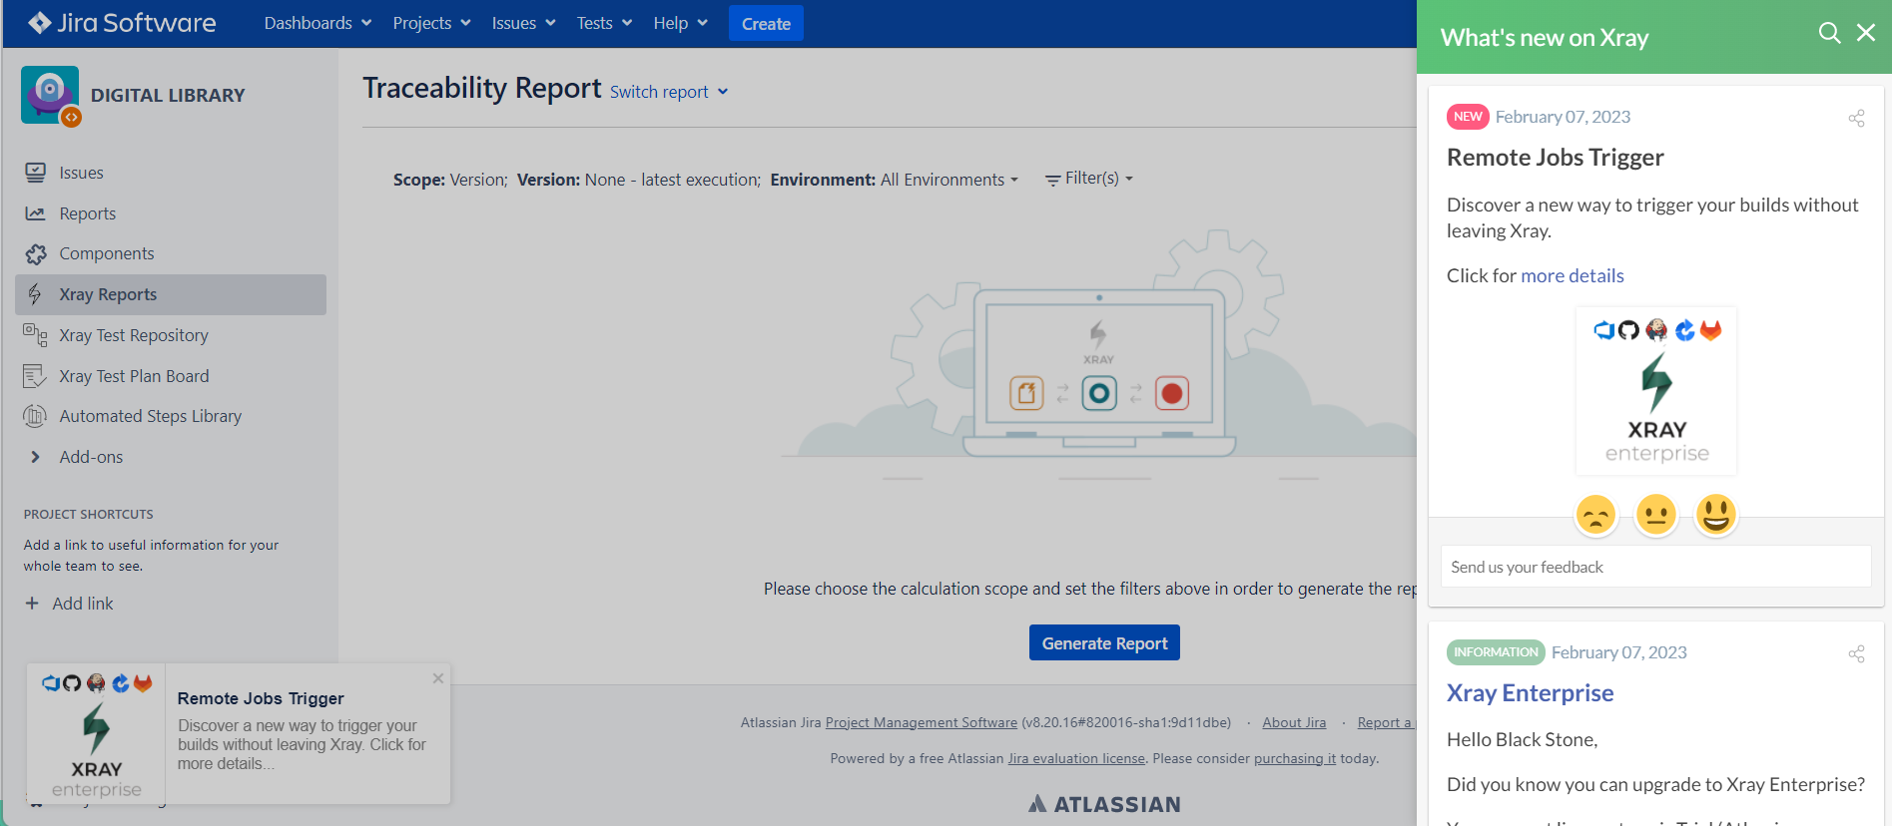
Task: Select Xray Reports in the sidebar
Action: pos(171,294)
